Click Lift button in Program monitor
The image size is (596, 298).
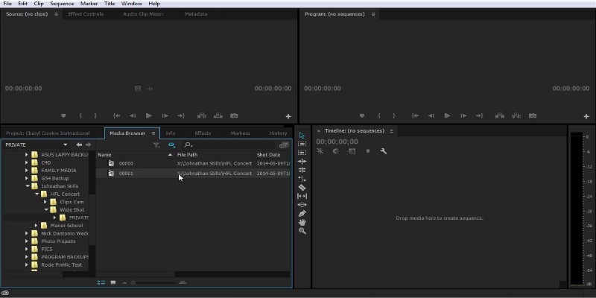[500, 115]
